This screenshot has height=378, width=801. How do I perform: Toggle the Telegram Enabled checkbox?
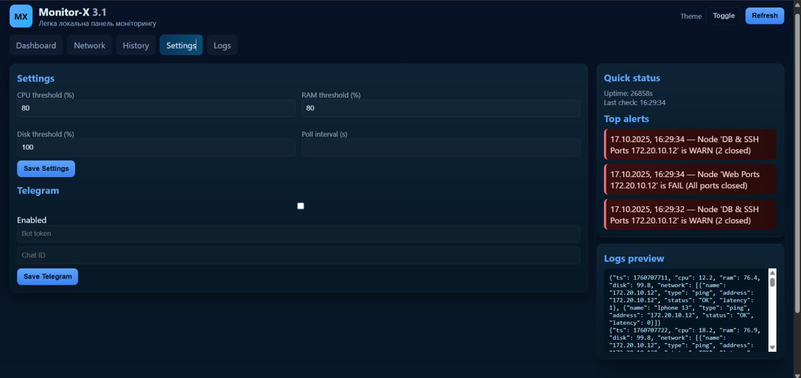pos(300,206)
